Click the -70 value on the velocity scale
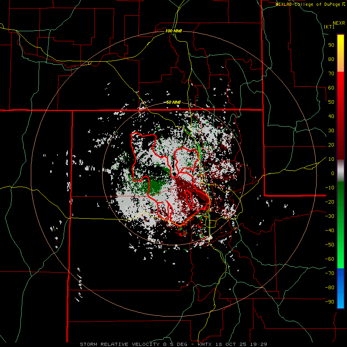Viewport: 347px width, 347px height. coord(330,273)
